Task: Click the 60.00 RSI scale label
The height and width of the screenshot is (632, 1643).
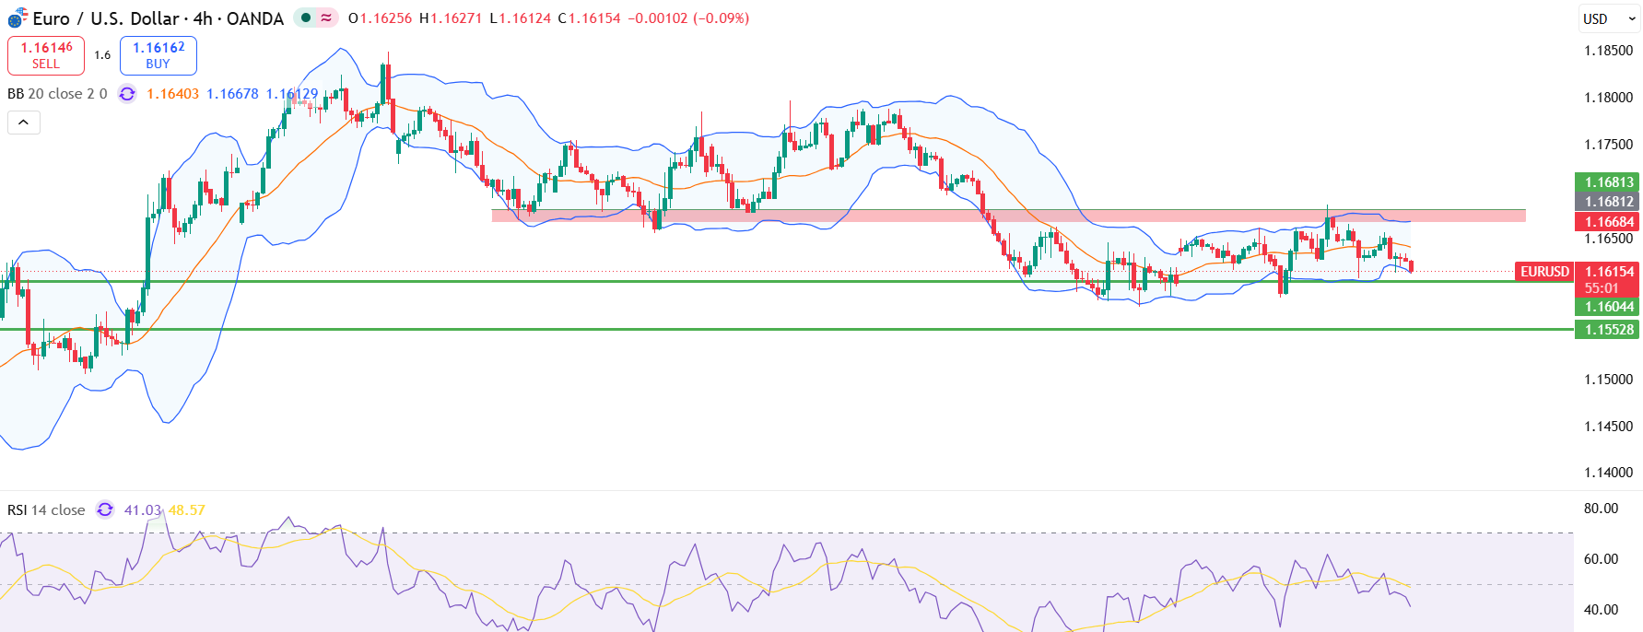Action: coord(1601,559)
